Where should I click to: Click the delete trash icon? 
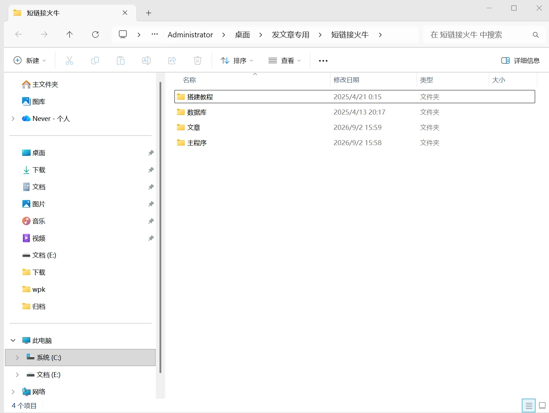pos(198,60)
